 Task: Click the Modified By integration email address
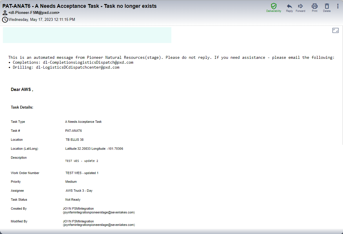click(99, 225)
